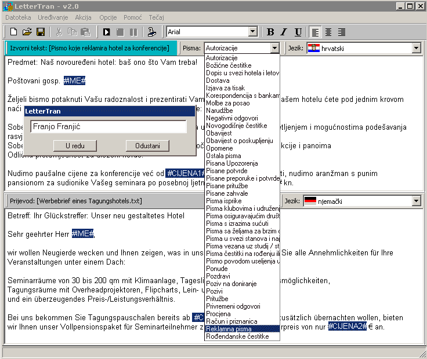Image resolution: width=427 pixels, height=359 pixels.
Task: Toggle Underline formatting
Action: click(x=298, y=32)
